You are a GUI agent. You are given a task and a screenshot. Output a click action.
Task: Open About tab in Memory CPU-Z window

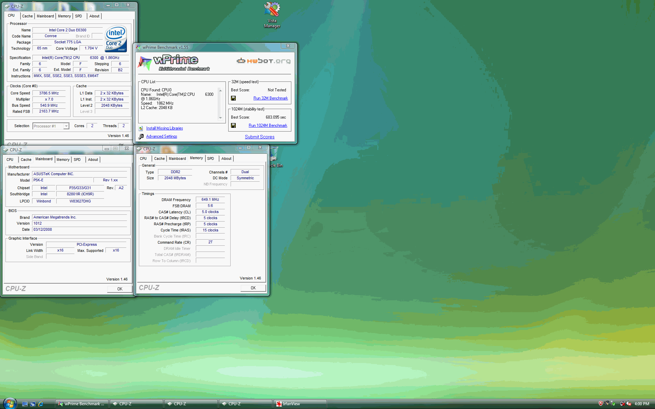point(226,158)
